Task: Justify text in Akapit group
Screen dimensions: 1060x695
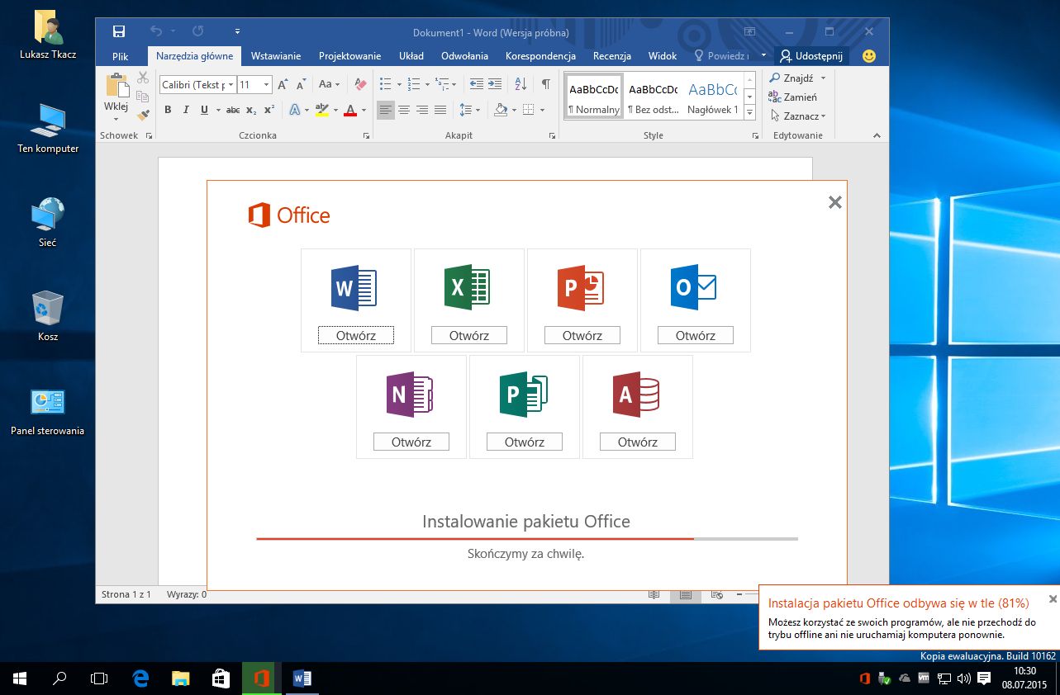Action: (440, 110)
